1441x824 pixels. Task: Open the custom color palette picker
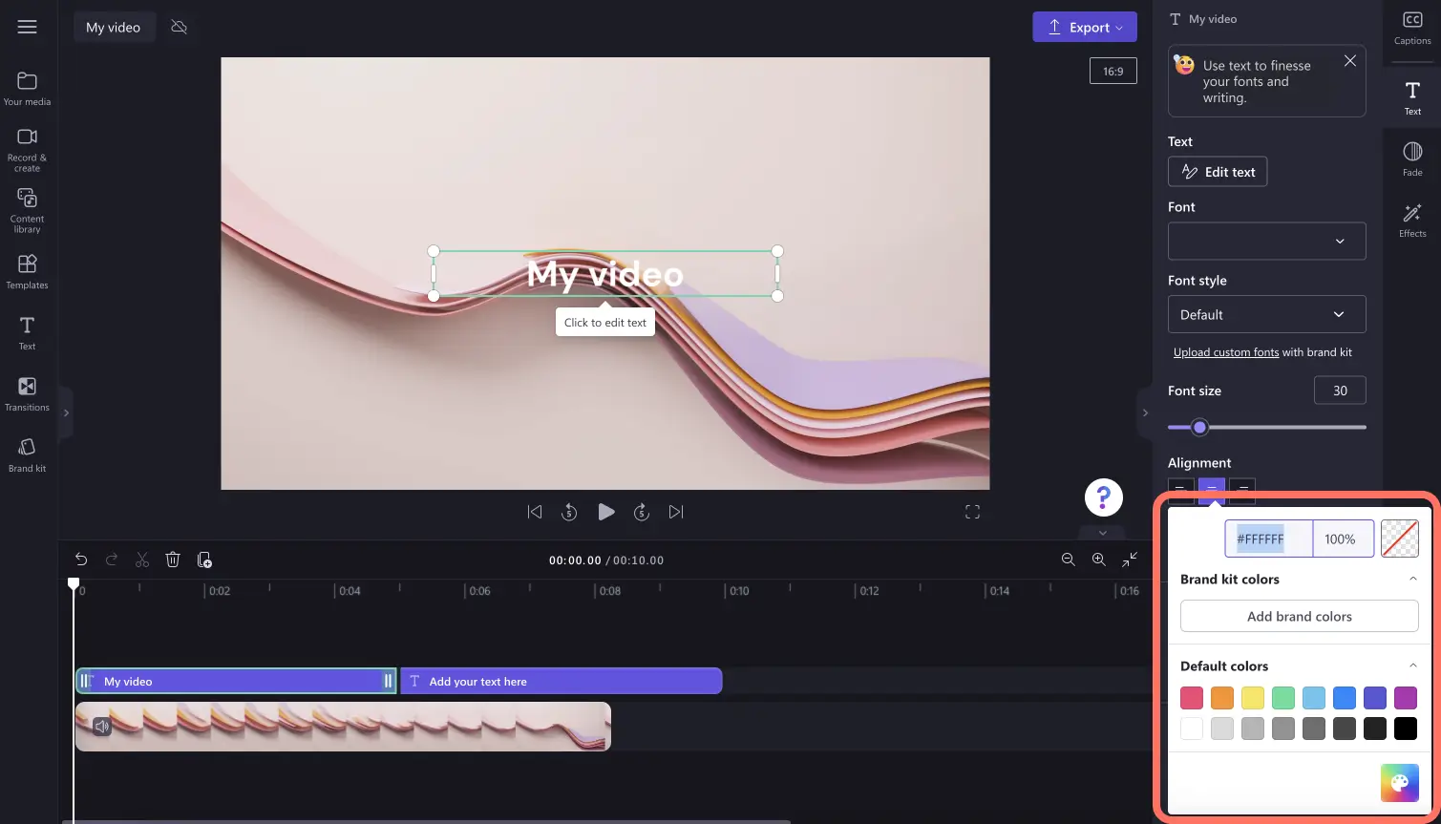[x=1399, y=783]
